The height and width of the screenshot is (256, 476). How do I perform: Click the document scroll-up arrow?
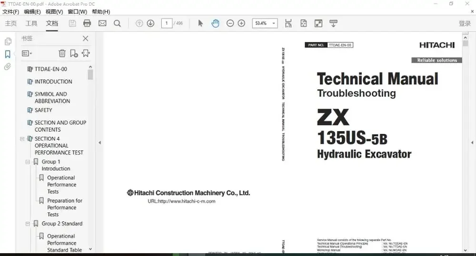tap(465, 38)
